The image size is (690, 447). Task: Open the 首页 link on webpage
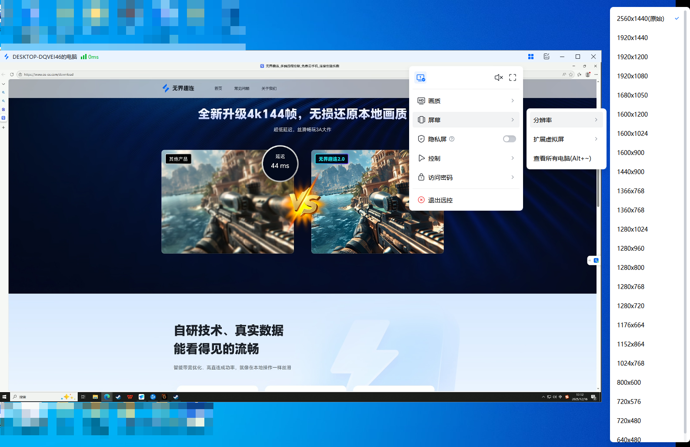[x=218, y=88]
